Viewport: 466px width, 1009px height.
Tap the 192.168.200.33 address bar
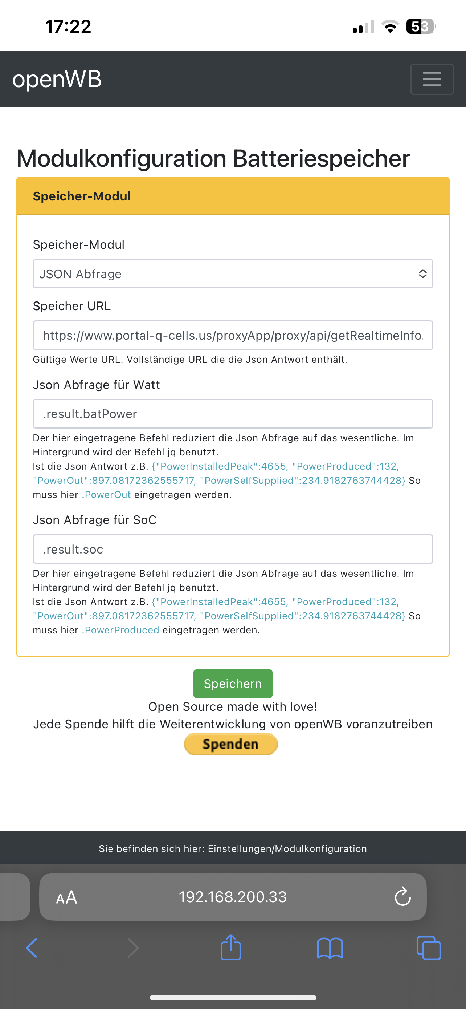coord(233,897)
